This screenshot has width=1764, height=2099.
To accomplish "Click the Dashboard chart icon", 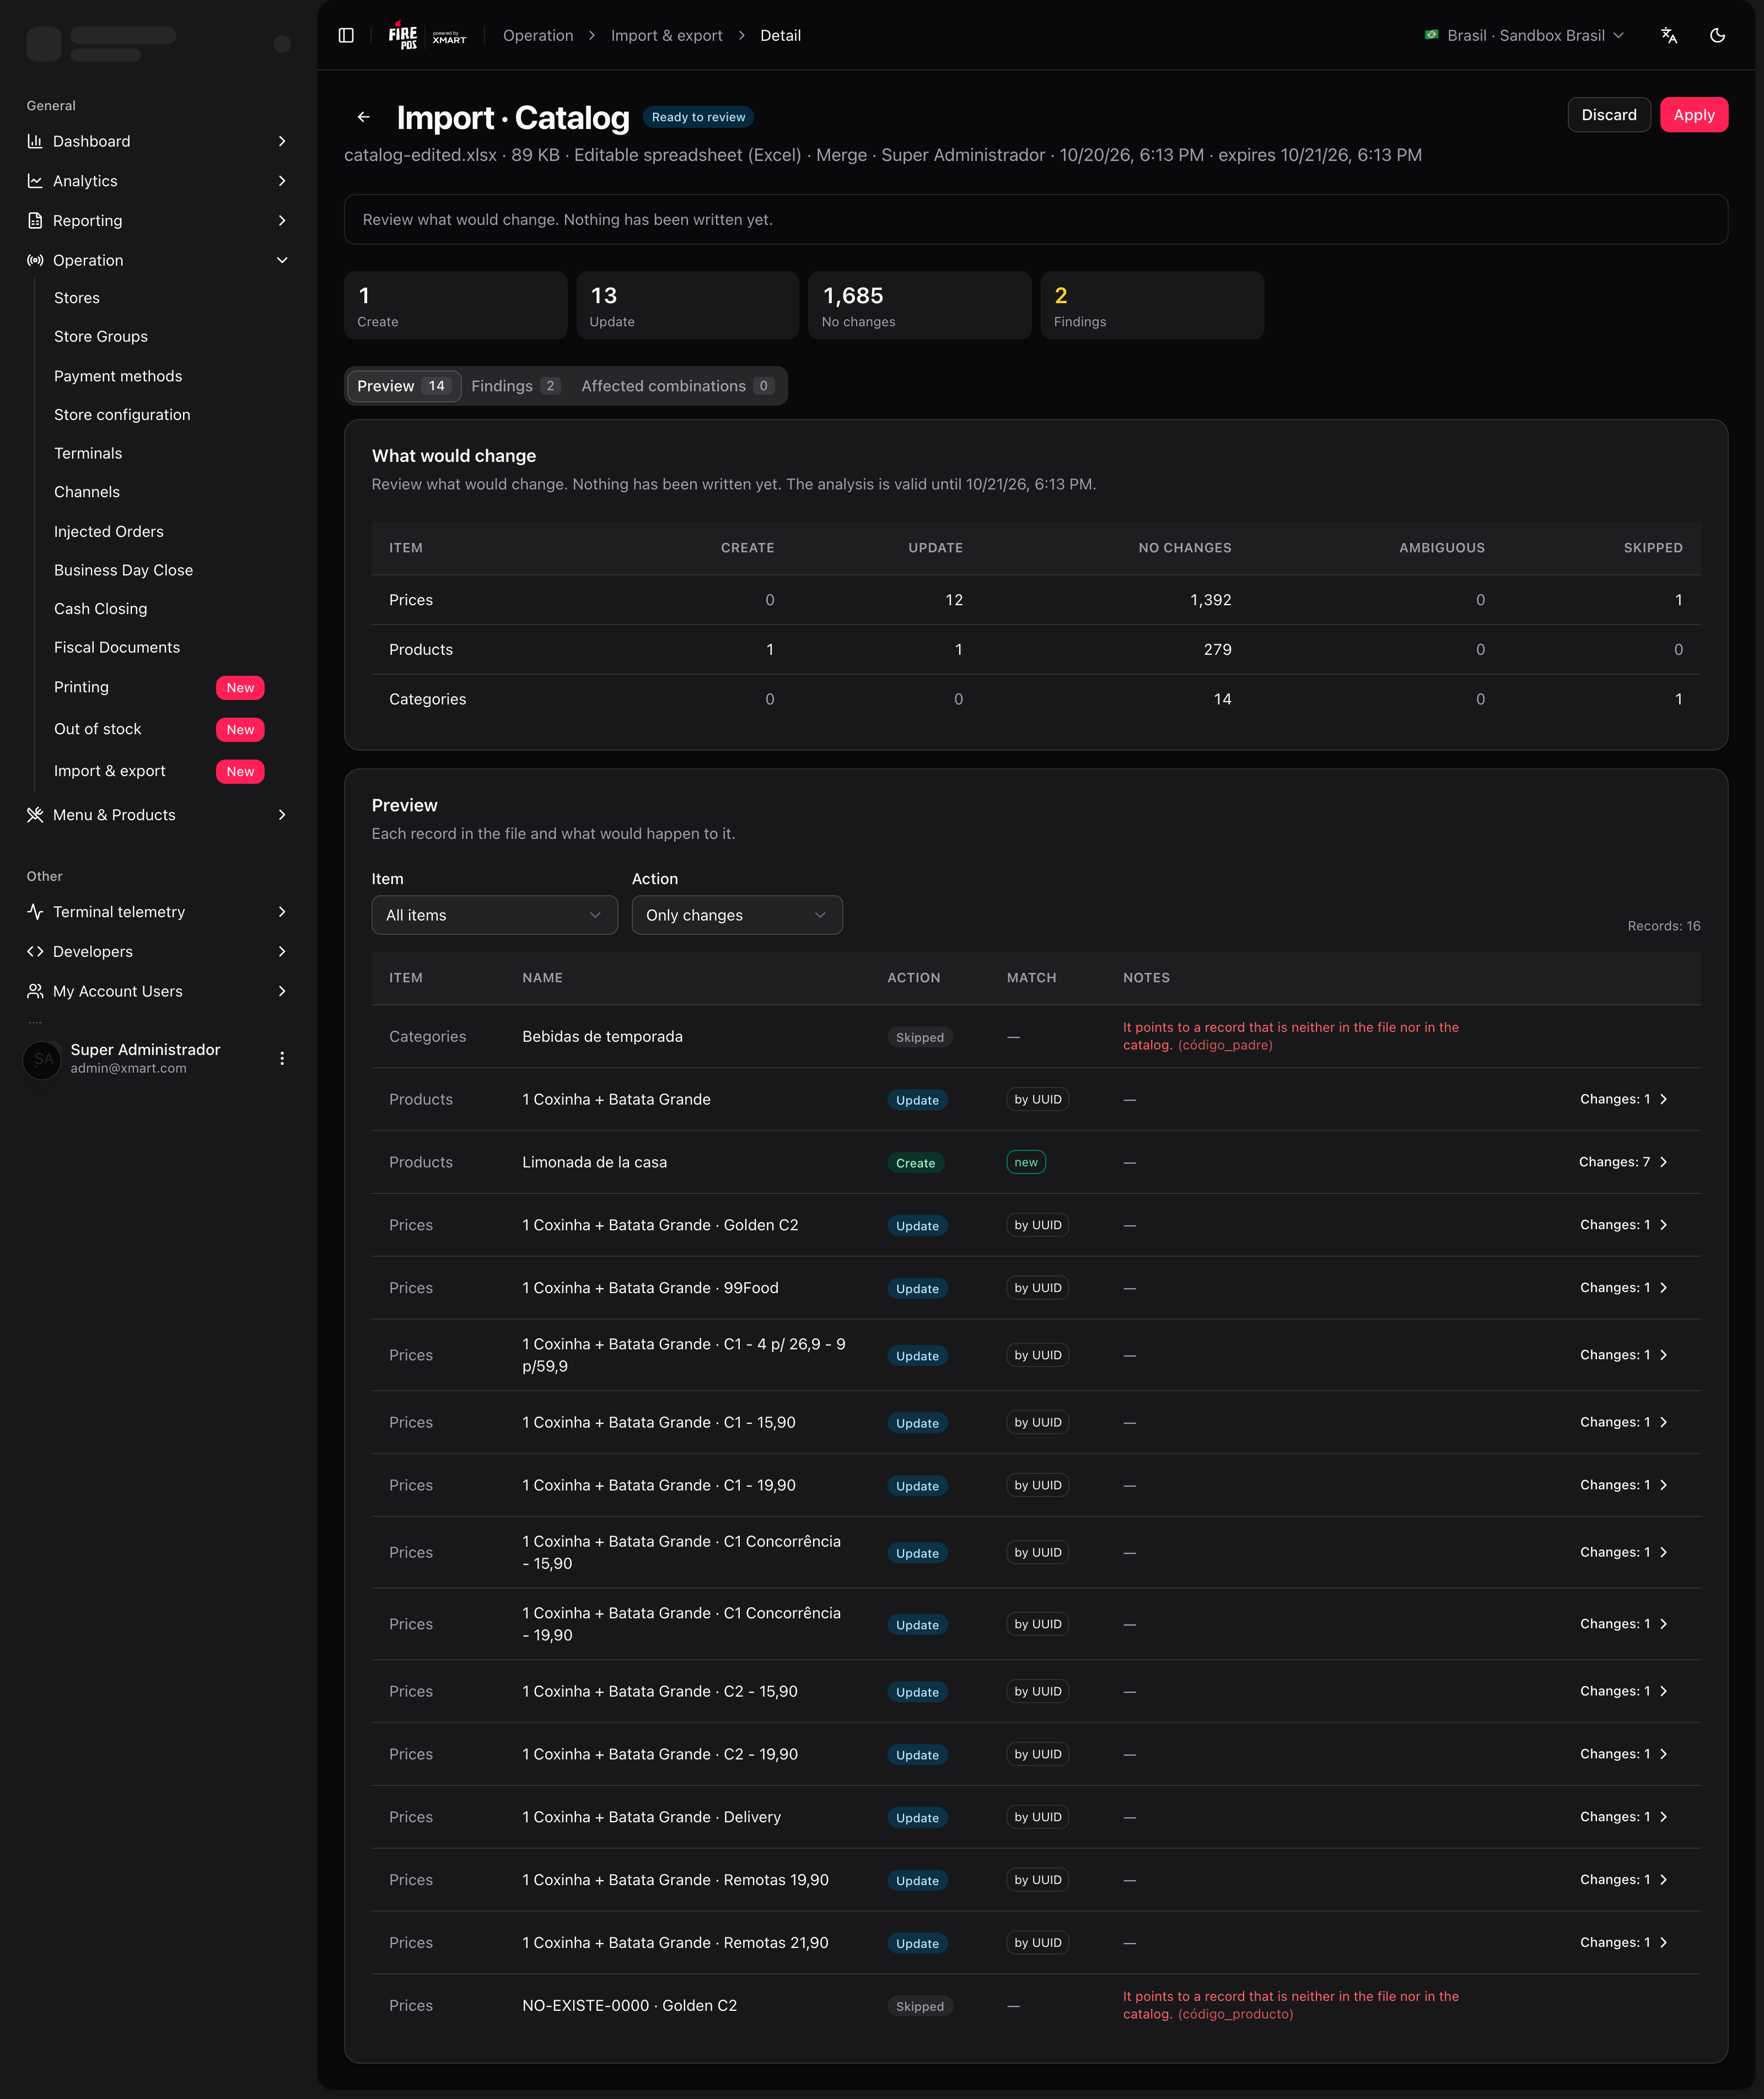I will pos(35,141).
